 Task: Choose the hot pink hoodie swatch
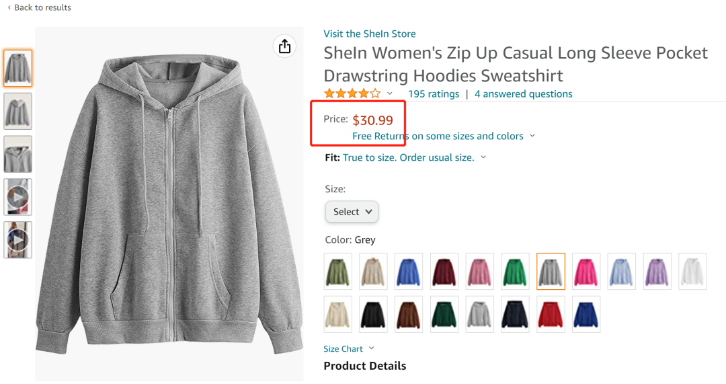coord(586,271)
